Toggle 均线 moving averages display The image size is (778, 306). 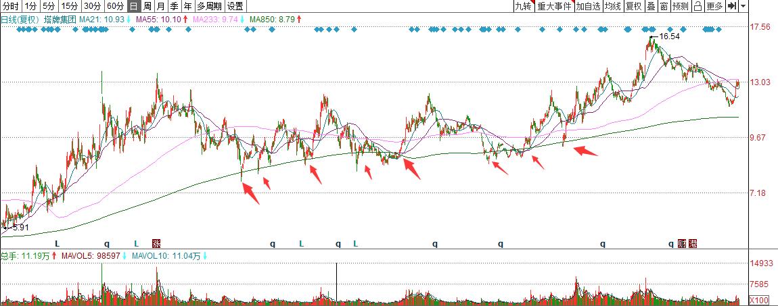pyautogui.click(x=614, y=7)
